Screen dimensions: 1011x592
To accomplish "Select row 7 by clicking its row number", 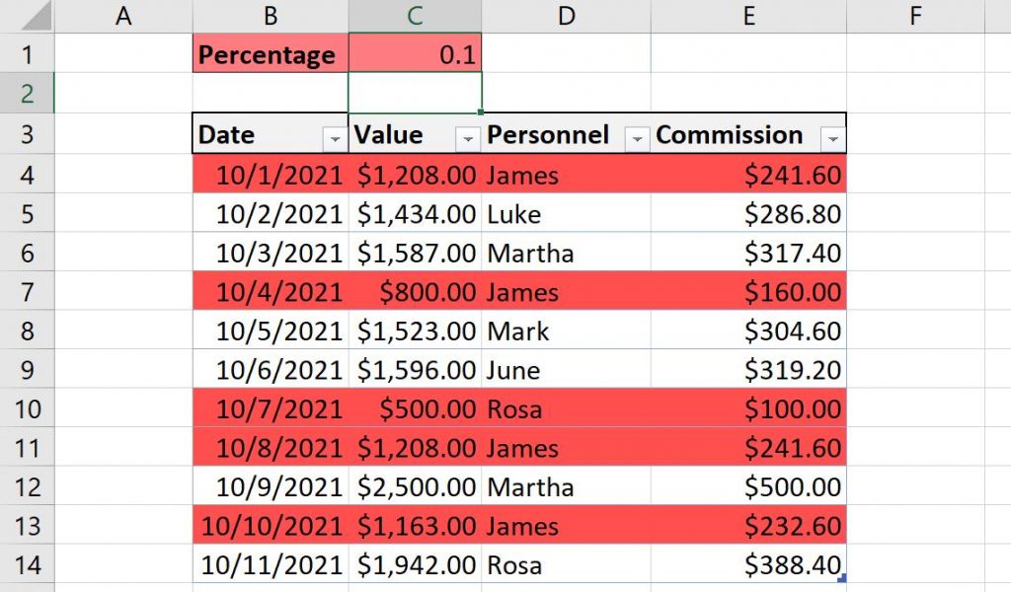I will 29,292.
